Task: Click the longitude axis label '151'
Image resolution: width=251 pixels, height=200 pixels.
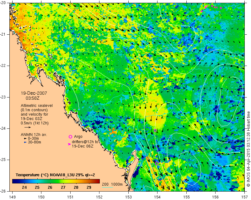Action: click(70, 197)
